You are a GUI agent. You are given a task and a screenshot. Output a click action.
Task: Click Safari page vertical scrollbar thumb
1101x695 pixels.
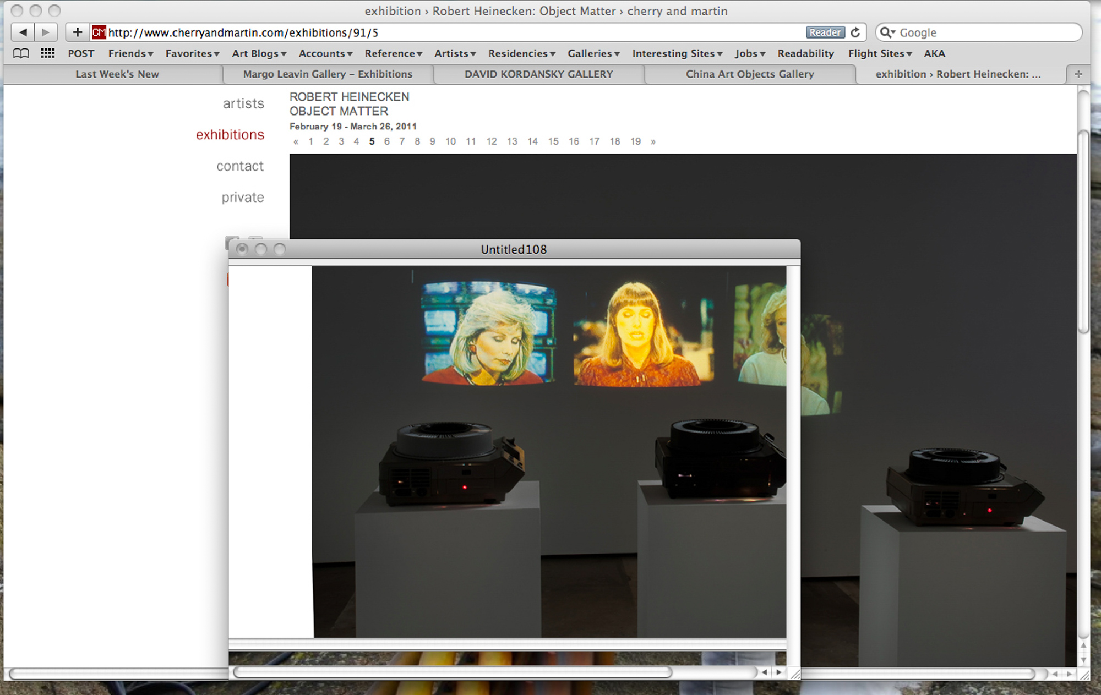(1083, 232)
